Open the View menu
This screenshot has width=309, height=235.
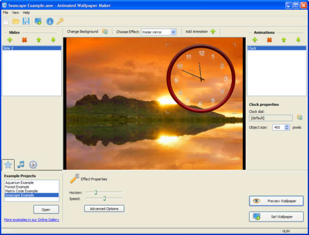(x=15, y=13)
